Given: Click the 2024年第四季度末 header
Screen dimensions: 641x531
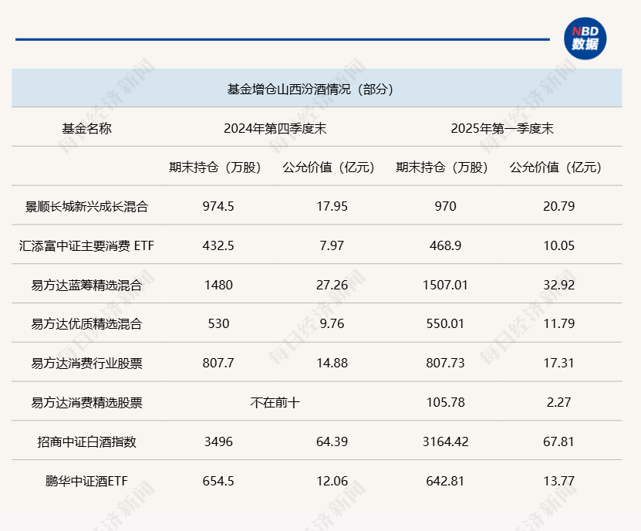Looking at the screenshot, I should point(275,128).
